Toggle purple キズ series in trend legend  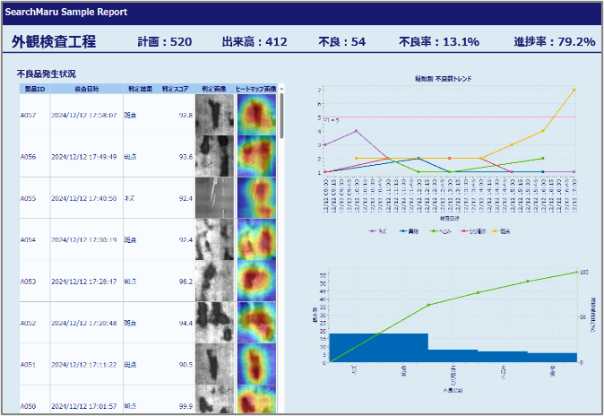click(x=375, y=230)
